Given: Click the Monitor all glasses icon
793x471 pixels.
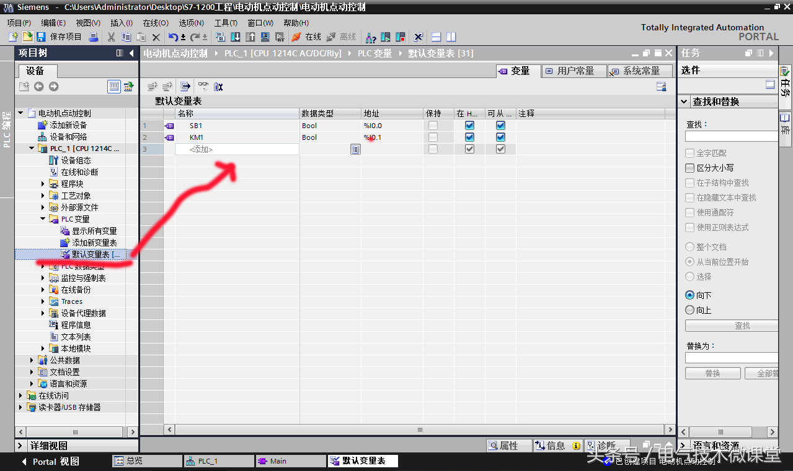Looking at the screenshot, I should coord(203,87).
